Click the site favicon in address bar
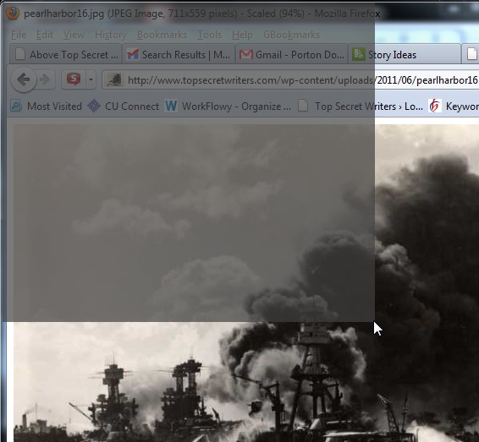479x442 pixels. pyautogui.click(x=114, y=80)
